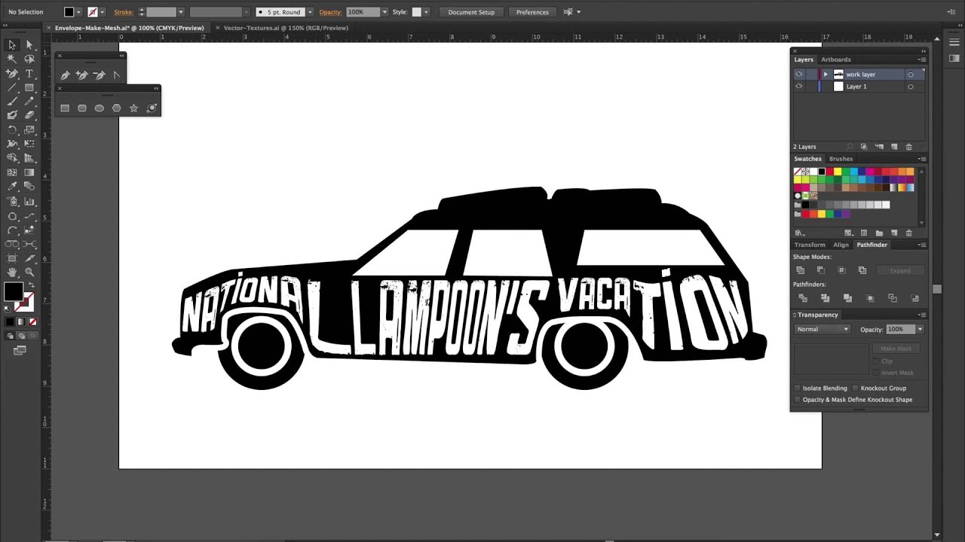Image resolution: width=965 pixels, height=542 pixels.
Task: Set fill to None below color boxes
Action: 32,321
